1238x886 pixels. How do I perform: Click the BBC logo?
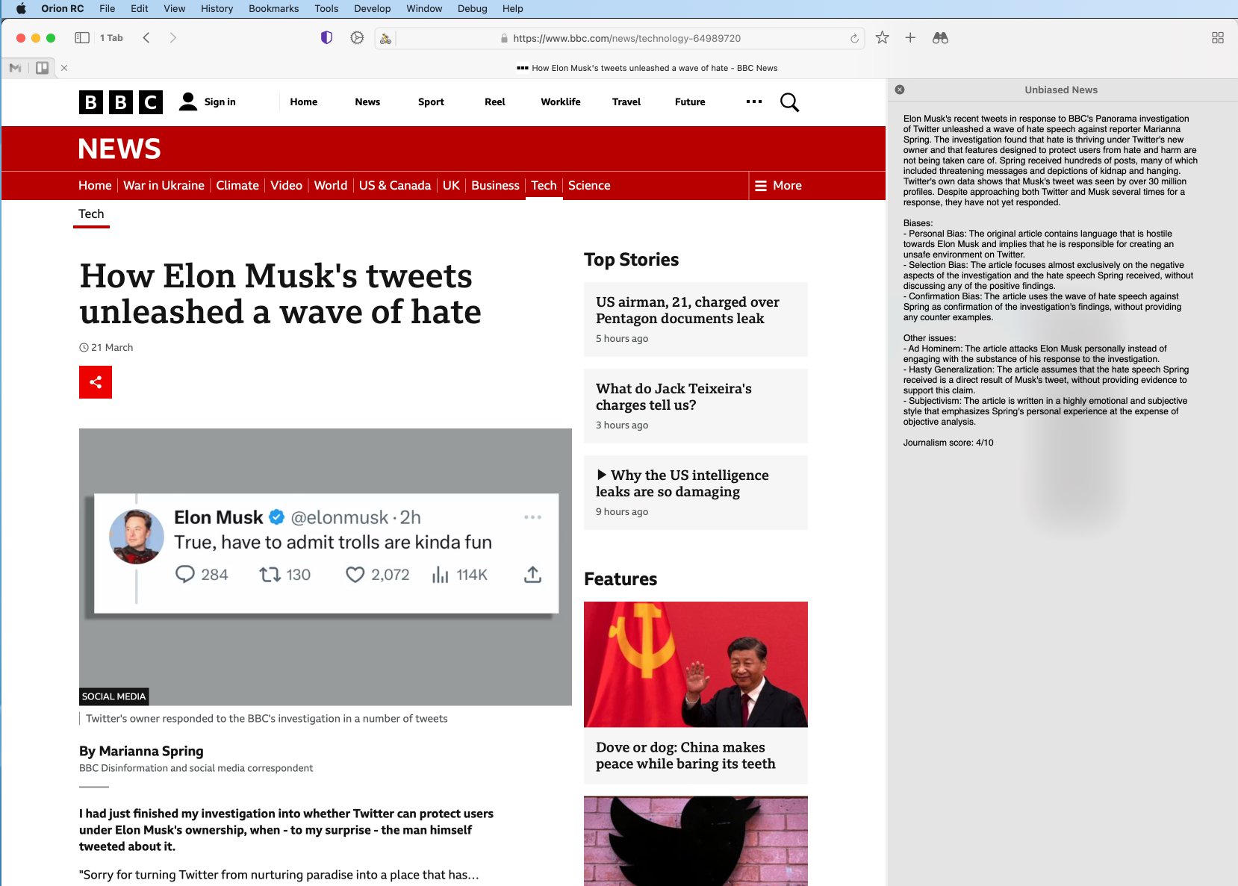121,102
